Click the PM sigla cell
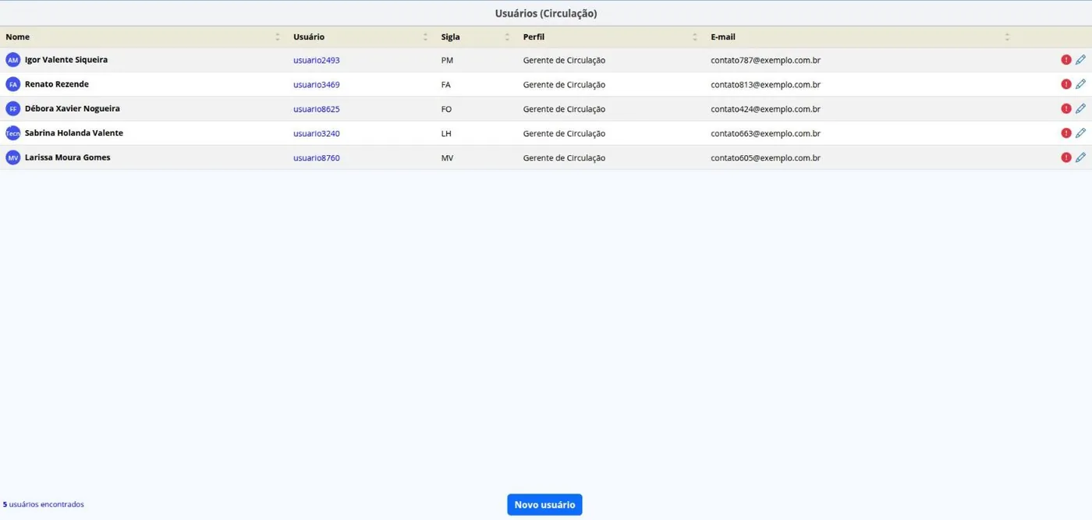 (447, 60)
